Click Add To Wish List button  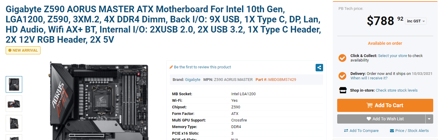[381, 119]
